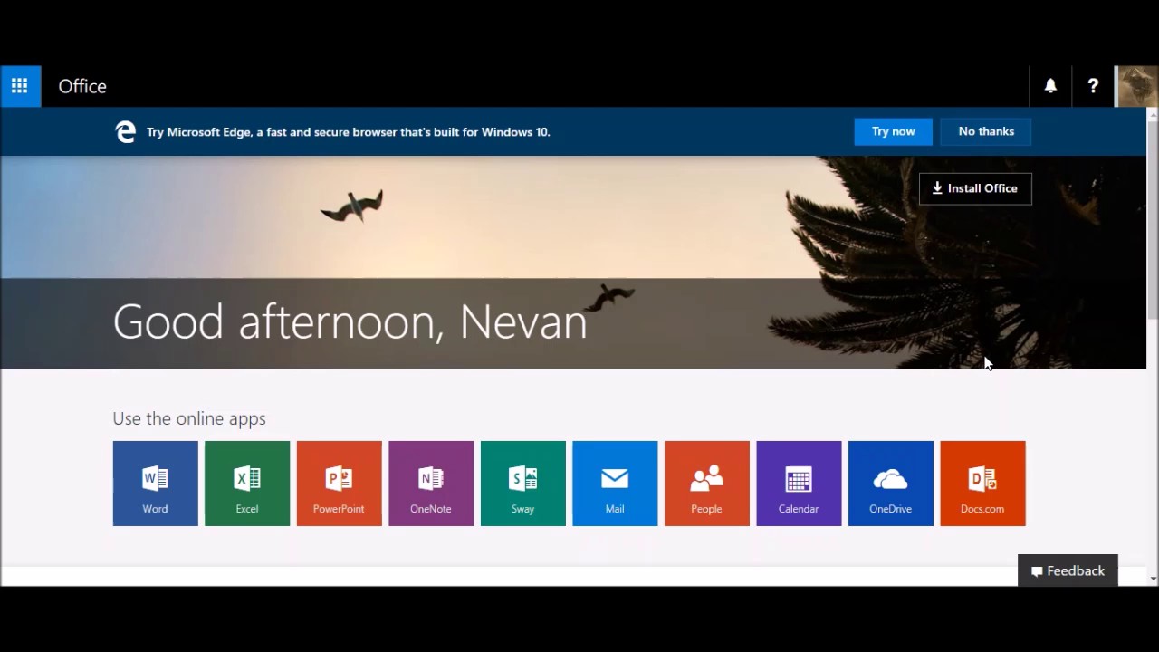The width and height of the screenshot is (1159, 652).
Task: Click the page scrollbar down arrow
Action: [x=1153, y=578]
